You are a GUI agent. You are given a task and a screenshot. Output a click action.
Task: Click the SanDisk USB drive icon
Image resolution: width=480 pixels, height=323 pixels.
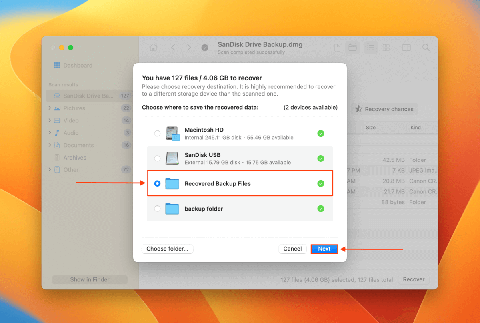pyautogui.click(x=172, y=158)
